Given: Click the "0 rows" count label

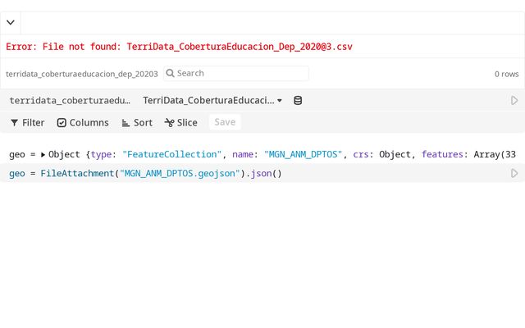Looking at the screenshot, I should pos(506,74).
